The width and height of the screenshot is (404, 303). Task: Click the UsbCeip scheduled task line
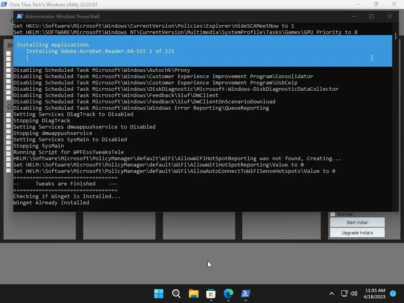(x=155, y=83)
